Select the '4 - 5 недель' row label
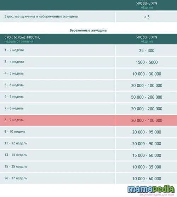Image resolution: width=177 pixels, height=197 pixels. tap(14, 73)
